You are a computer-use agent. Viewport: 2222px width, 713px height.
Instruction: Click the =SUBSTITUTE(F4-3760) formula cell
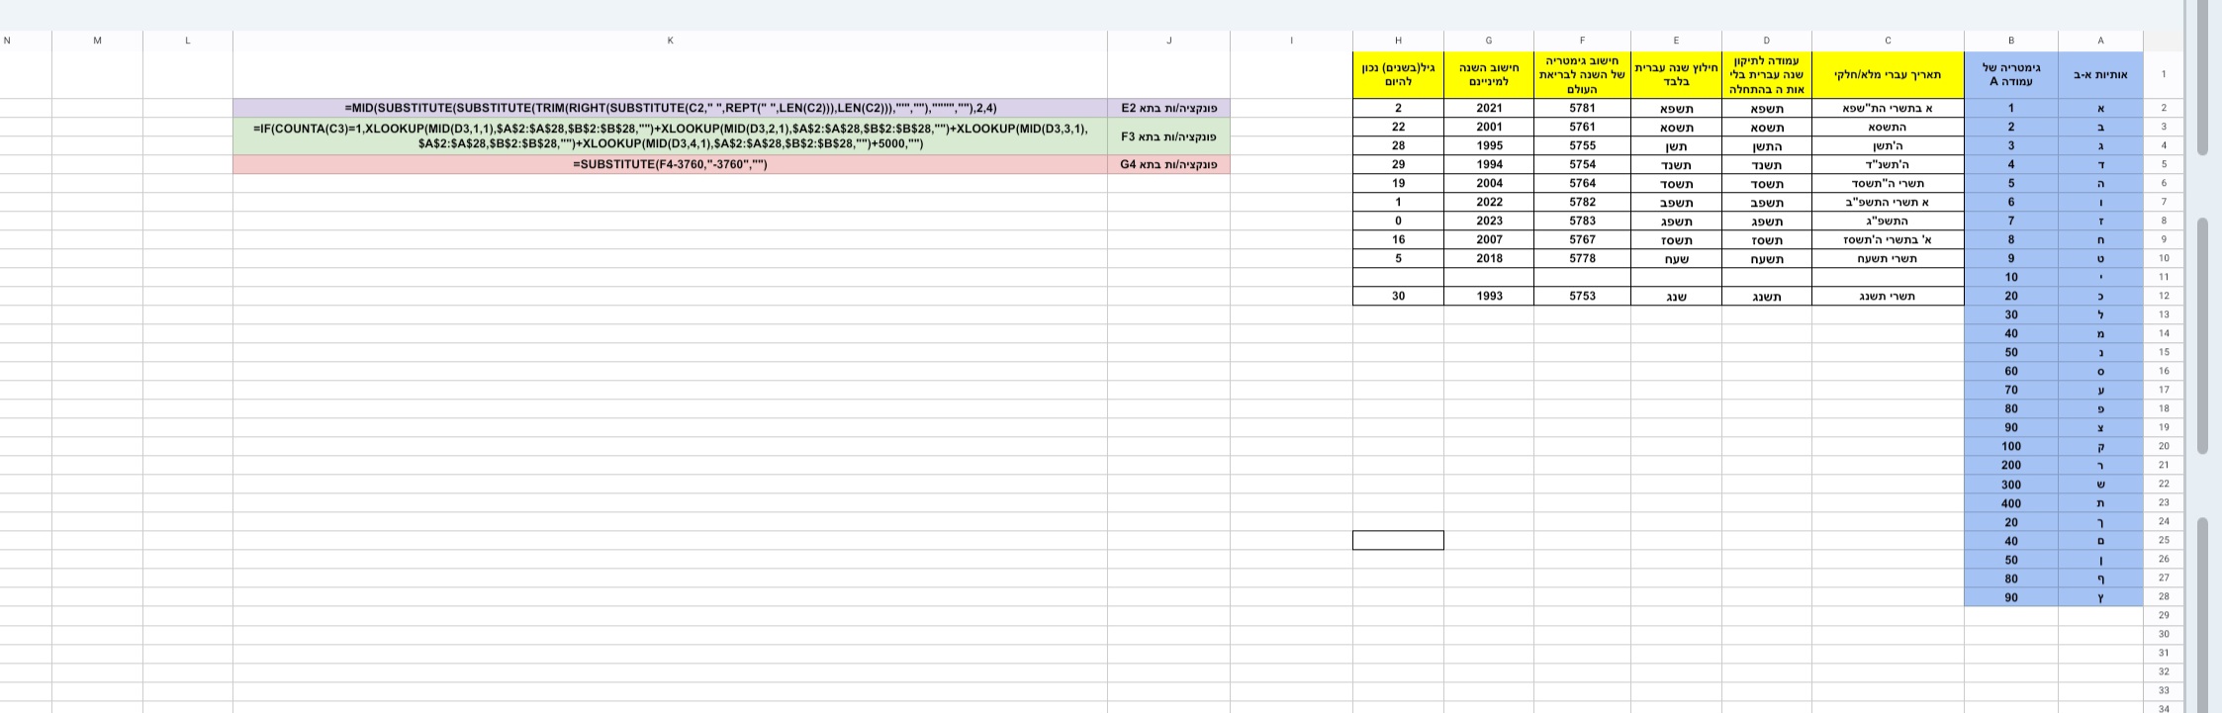670,164
